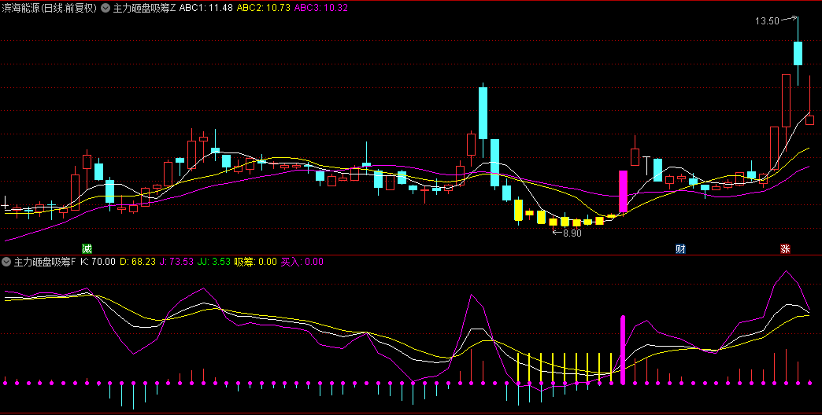822x415 pixels.
Task: Click the blue 财 marker icon
Action: [680, 248]
